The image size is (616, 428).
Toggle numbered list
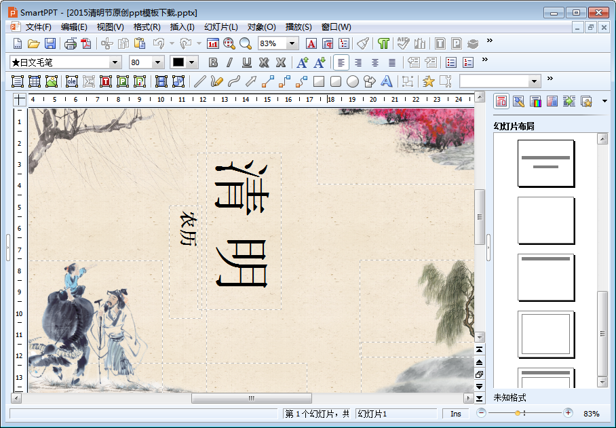click(x=468, y=62)
